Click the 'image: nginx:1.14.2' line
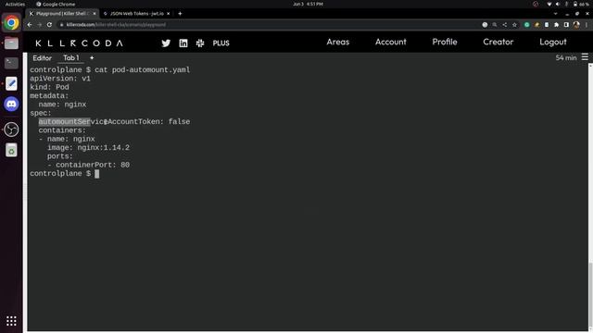 click(x=88, y=148)
